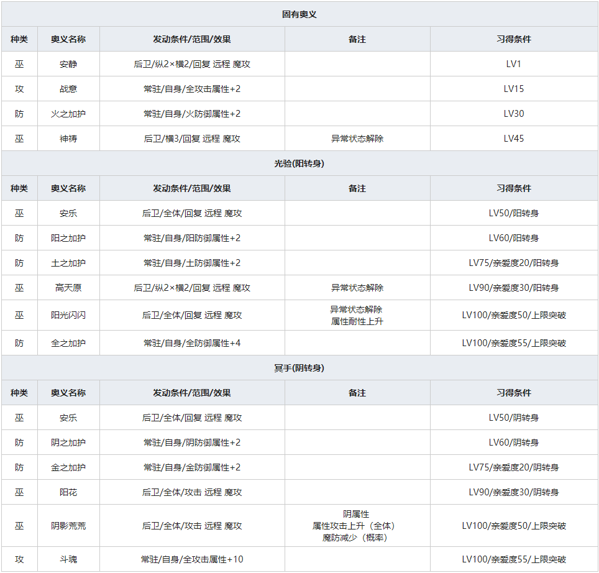Click the effect cell in the 安静 row
The width and height of the screenshot is (599, 573).
(192, 64)
